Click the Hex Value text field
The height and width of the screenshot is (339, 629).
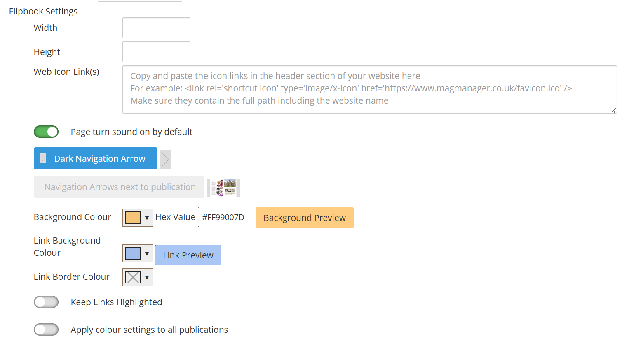(x=225, y=217)
